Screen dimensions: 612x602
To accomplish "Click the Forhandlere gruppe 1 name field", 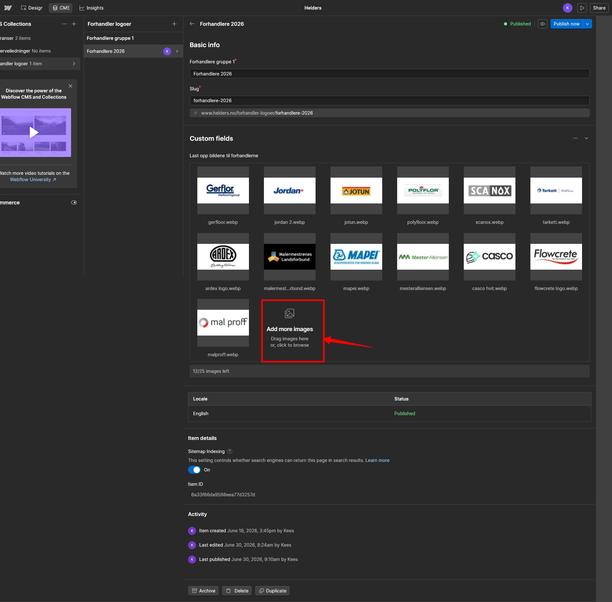I will coord(390,74).
